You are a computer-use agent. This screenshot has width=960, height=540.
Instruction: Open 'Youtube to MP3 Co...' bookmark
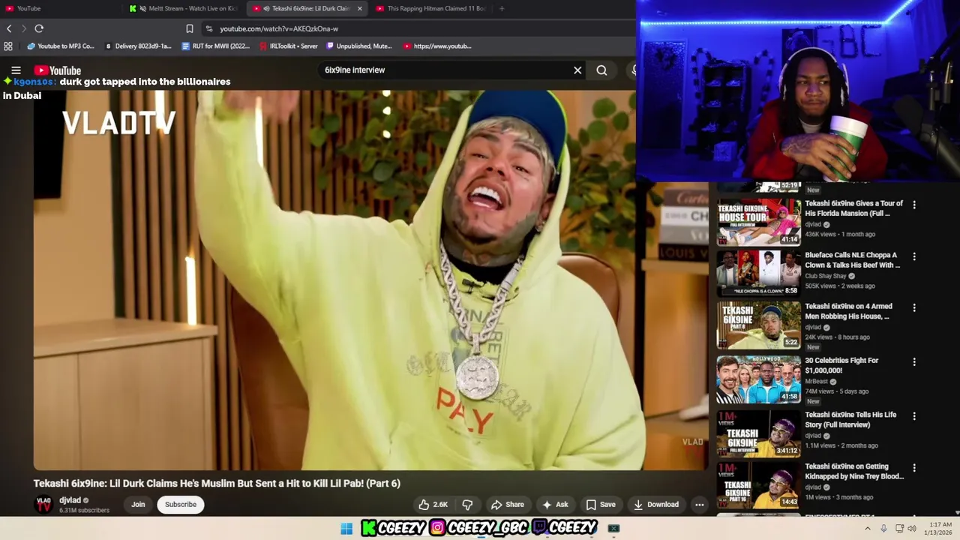pyautogui.click(x=60, y=46)
